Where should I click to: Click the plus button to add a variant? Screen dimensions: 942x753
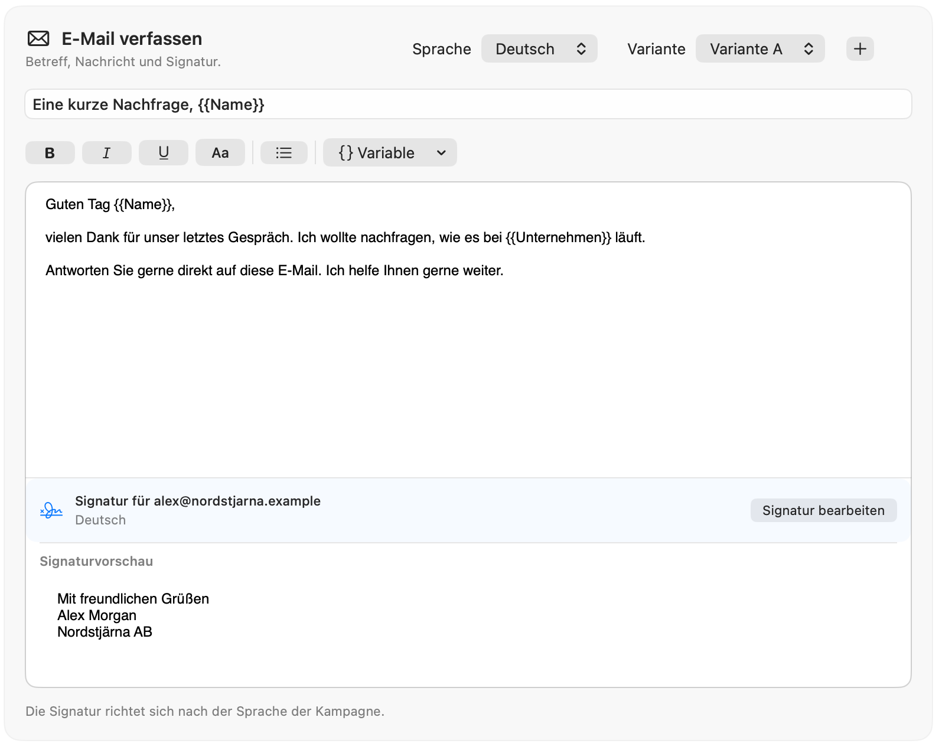[x=860, y=48]
